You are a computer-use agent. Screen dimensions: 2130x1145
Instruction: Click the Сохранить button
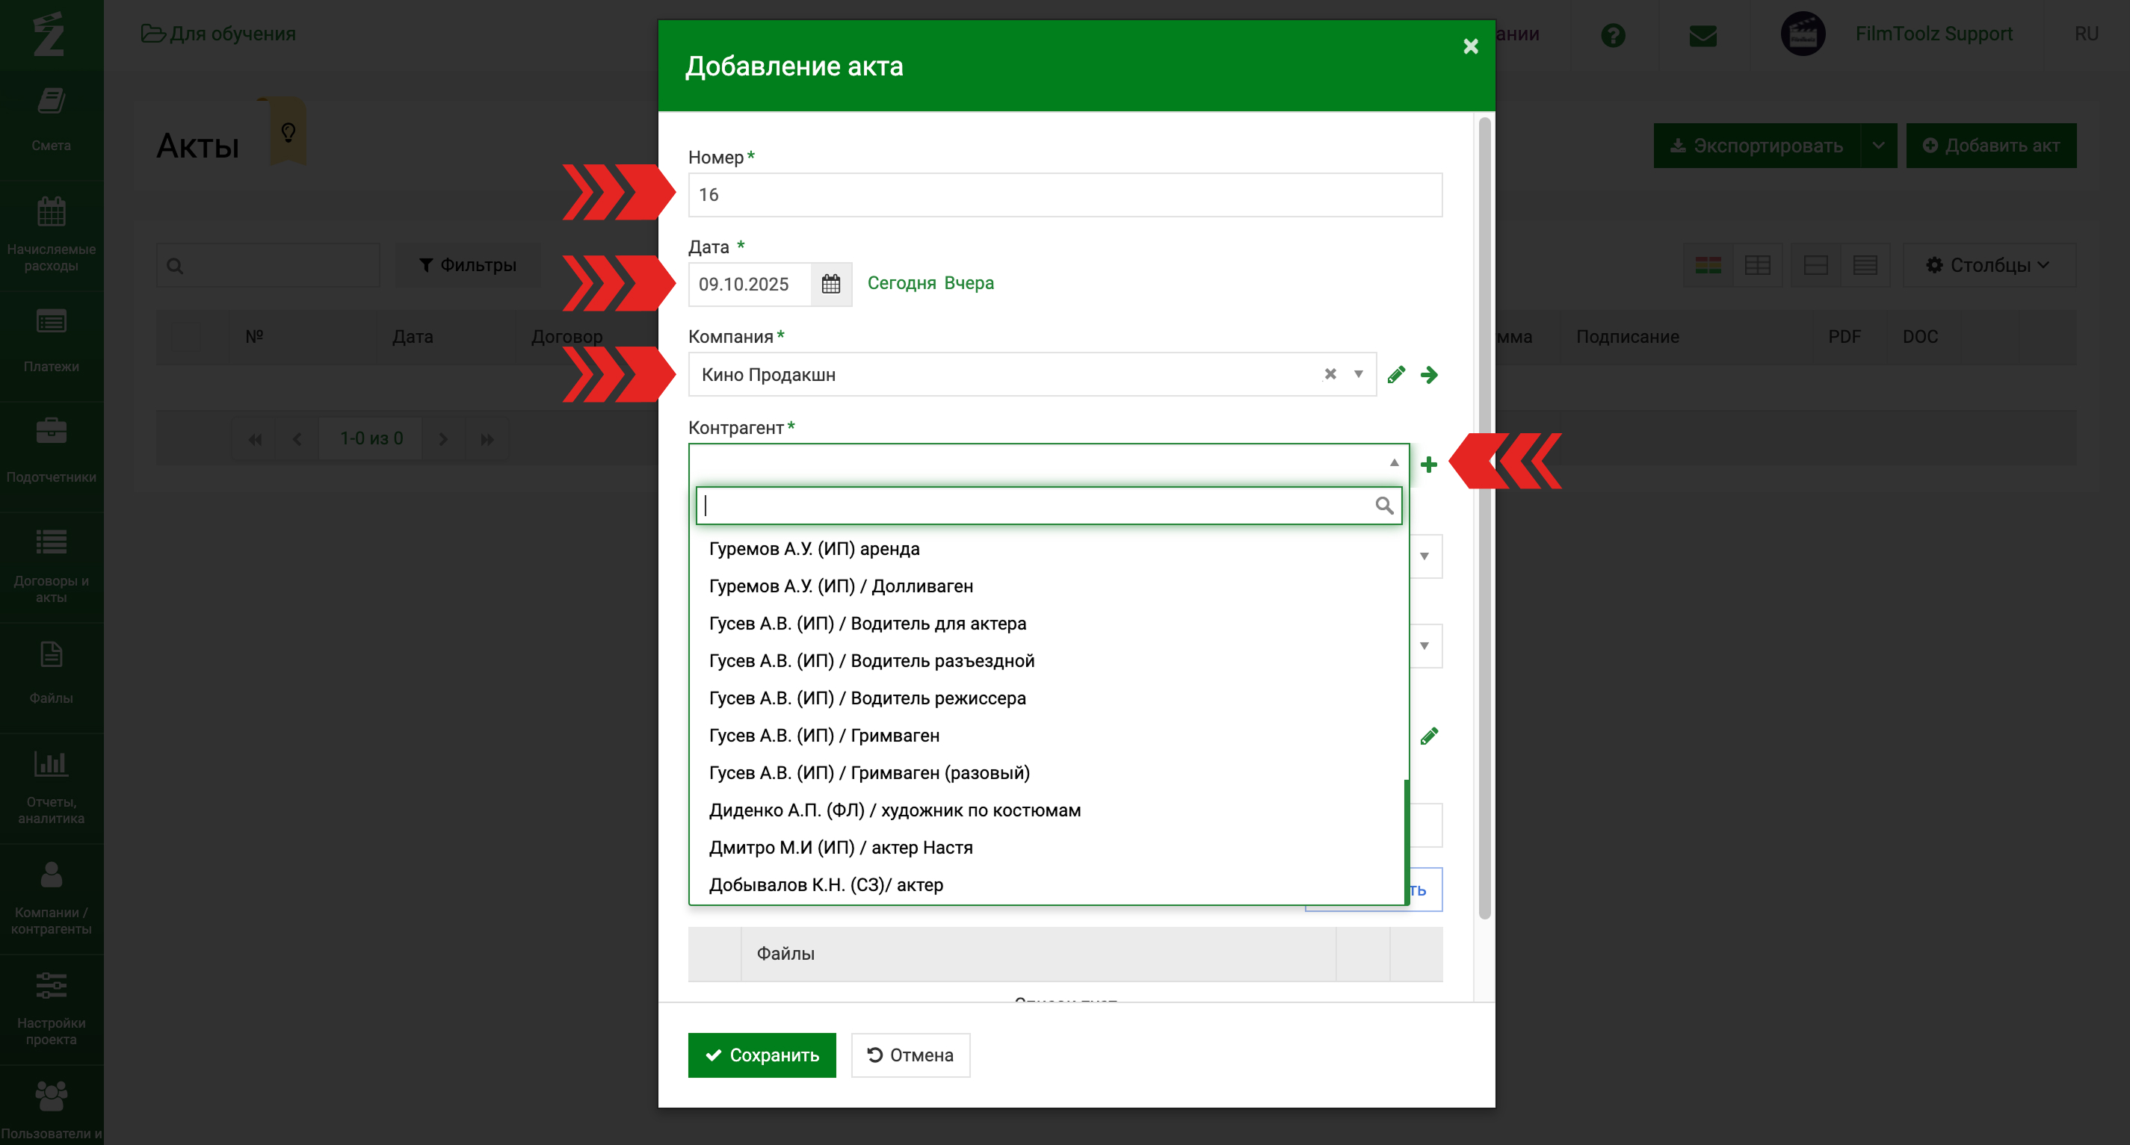pos(762,1055)
